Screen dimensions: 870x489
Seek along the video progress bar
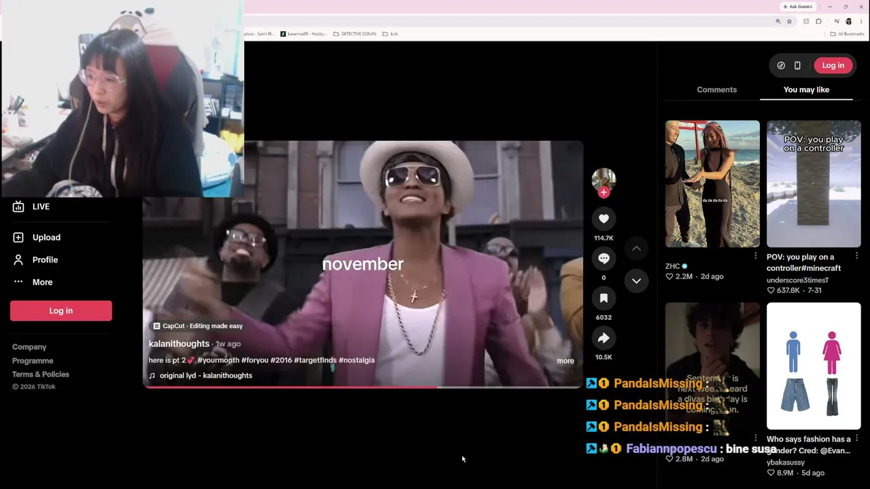point(363,387)
